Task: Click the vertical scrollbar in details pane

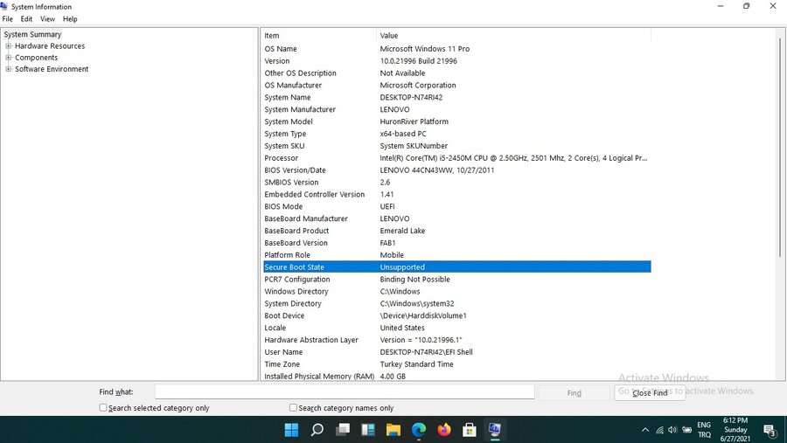Action: click(x=779, y=149)
